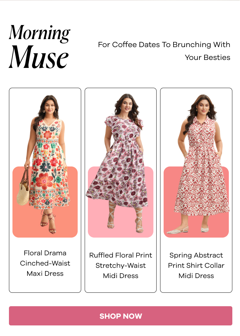Click the face of the V-neck dress model
This screenshot has width=240, height=336.
click(x=50, y=107)
